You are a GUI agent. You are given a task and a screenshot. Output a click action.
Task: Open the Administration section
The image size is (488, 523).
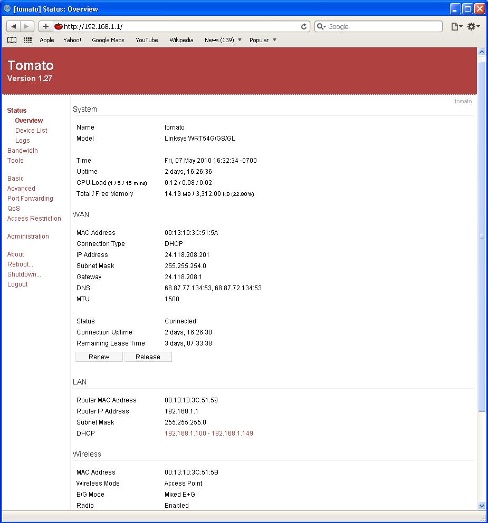point(28,236)
